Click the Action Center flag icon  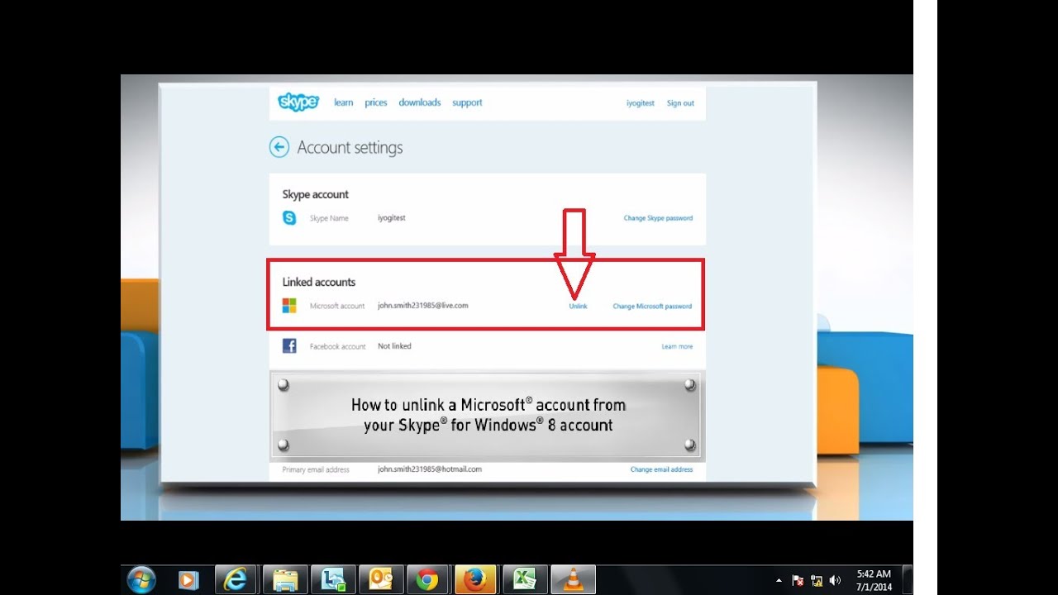pyautogui.click(x=798, y=580)
